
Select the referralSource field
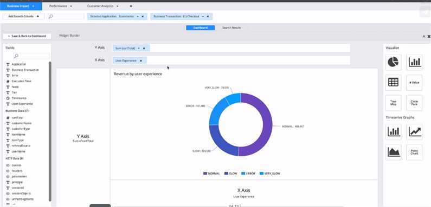(x=21, y=146)
